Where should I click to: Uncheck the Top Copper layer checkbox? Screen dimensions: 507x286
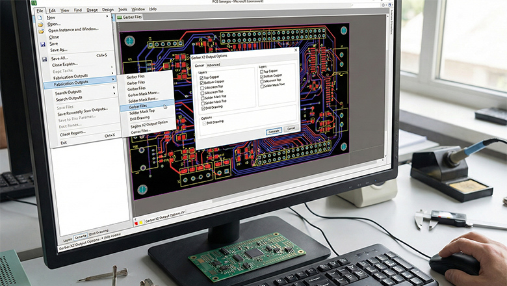202,77
